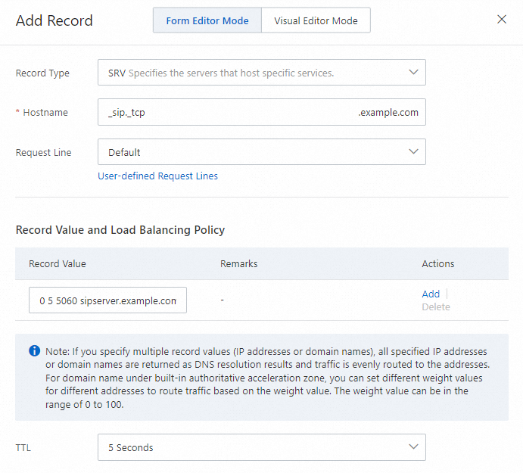Click the Remarks cell showing a dash
The width and height of the screenshot is (523, 473).
pos(222,300)
